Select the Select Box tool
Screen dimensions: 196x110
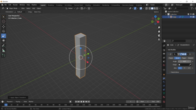tap(3, 17)
